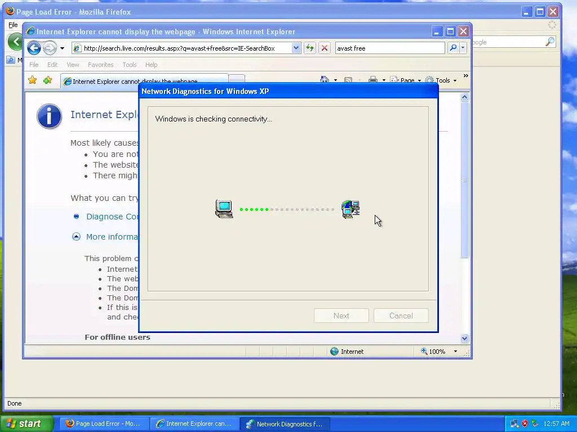Click the blue information icon on error page

click(x=50, y=116)
